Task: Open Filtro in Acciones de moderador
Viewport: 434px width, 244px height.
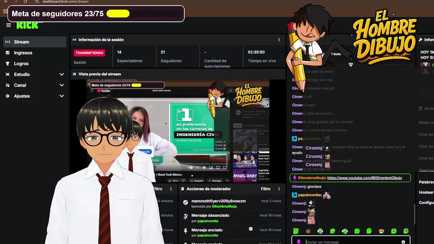Action: click(265, 189)
